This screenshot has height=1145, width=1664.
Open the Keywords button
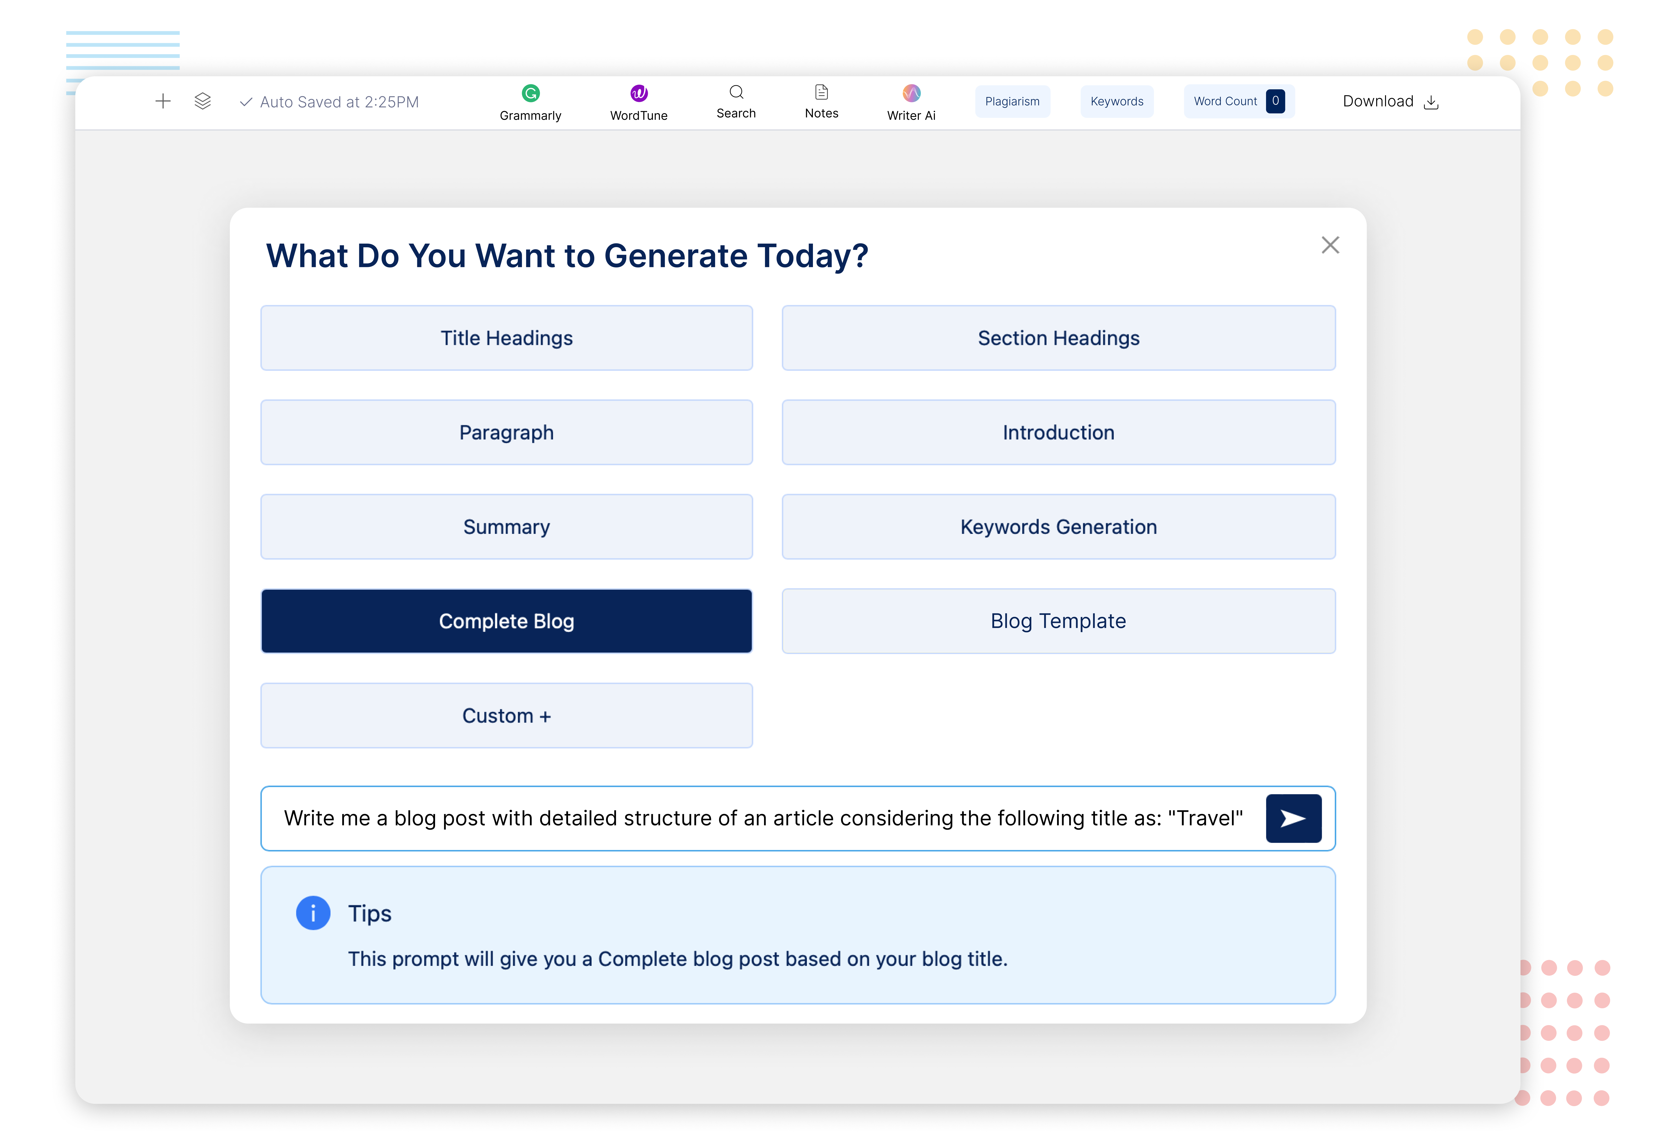pos(1117,101)
